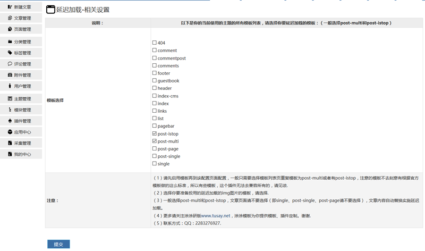Check the links template checkbox

click(155, 111)
